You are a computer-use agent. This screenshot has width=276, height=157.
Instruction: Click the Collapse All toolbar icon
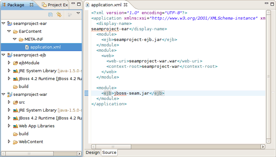click(x=50, y=15)
